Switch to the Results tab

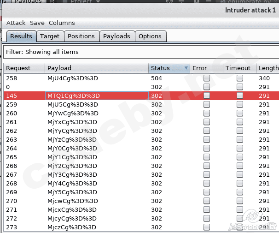coord(21,36)
